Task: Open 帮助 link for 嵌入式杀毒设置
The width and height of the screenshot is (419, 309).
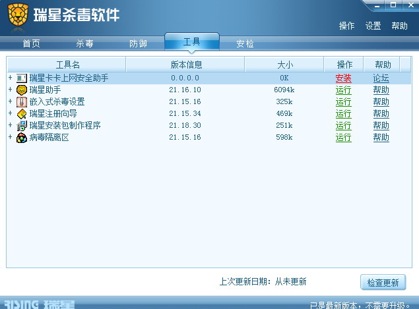Action: (381, 101)
